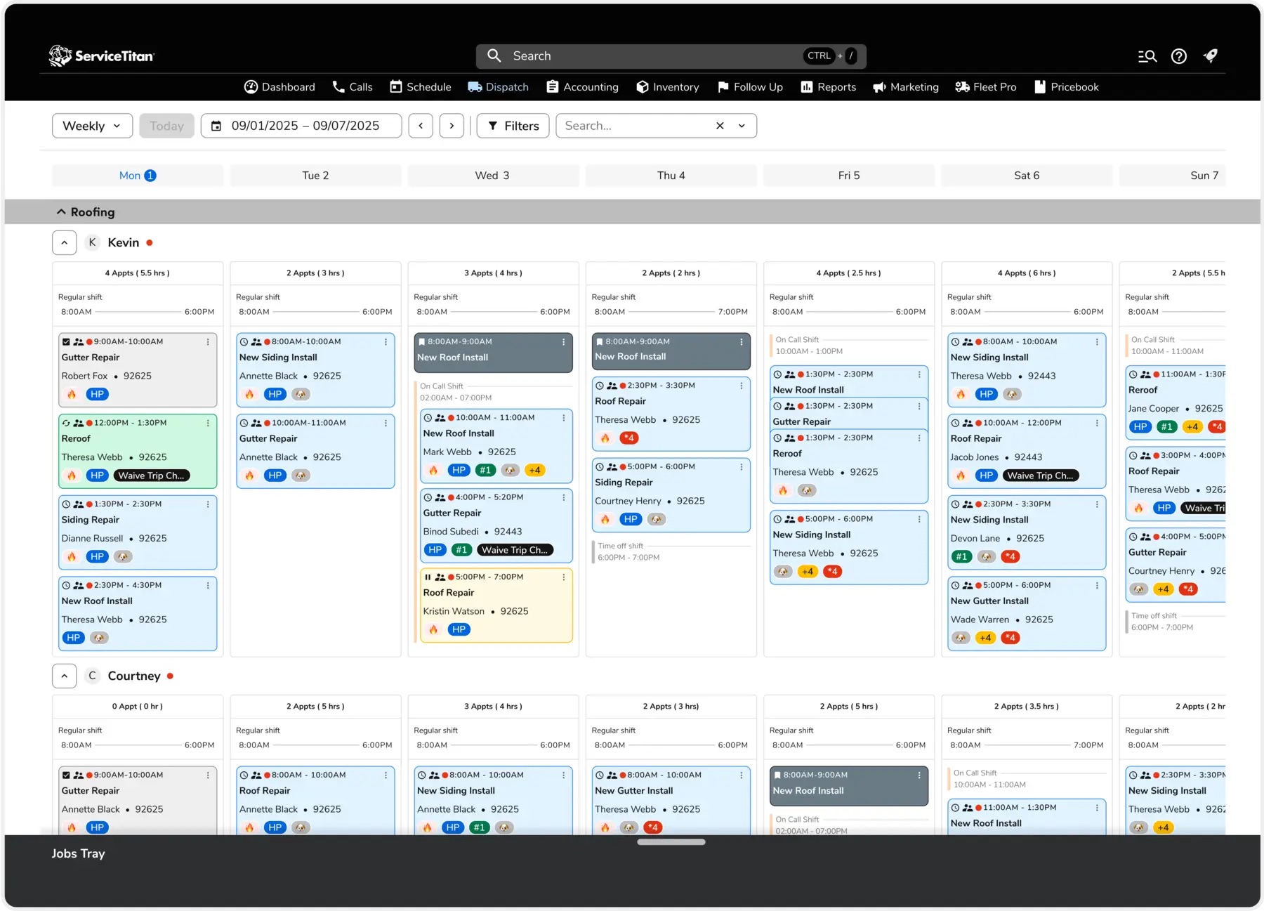This screenshot has width=1264, height=911.
Task: Open the Dispatch menu item
Action: point(498,87)
